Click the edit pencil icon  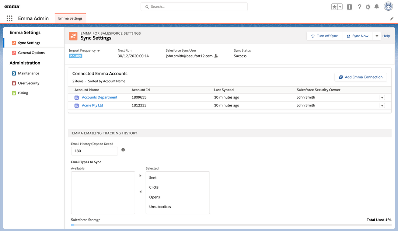[x=391, y=19]
